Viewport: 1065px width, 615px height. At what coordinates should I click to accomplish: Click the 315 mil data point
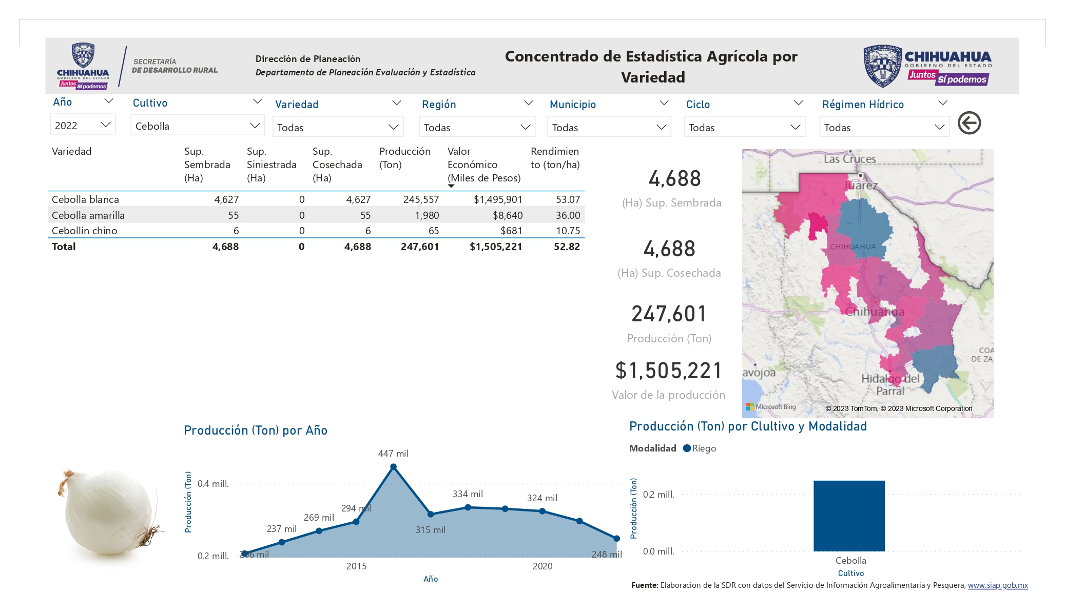[431, 514]
